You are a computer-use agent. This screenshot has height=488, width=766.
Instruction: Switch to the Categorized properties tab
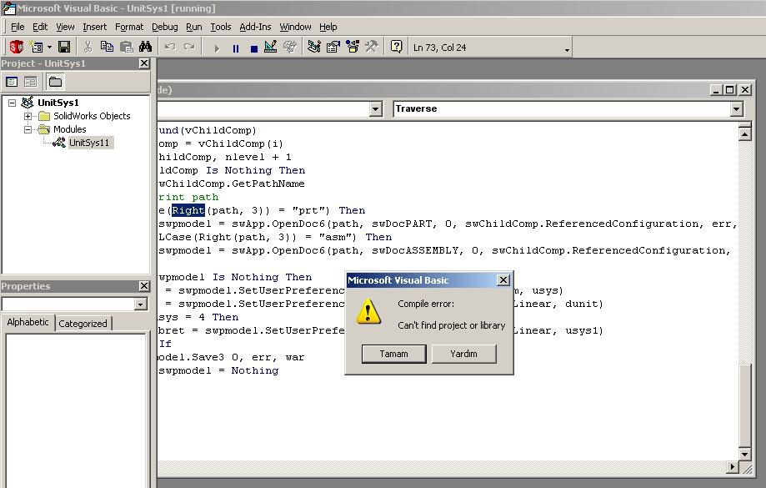pyautogui.click(x=83, y=323)
